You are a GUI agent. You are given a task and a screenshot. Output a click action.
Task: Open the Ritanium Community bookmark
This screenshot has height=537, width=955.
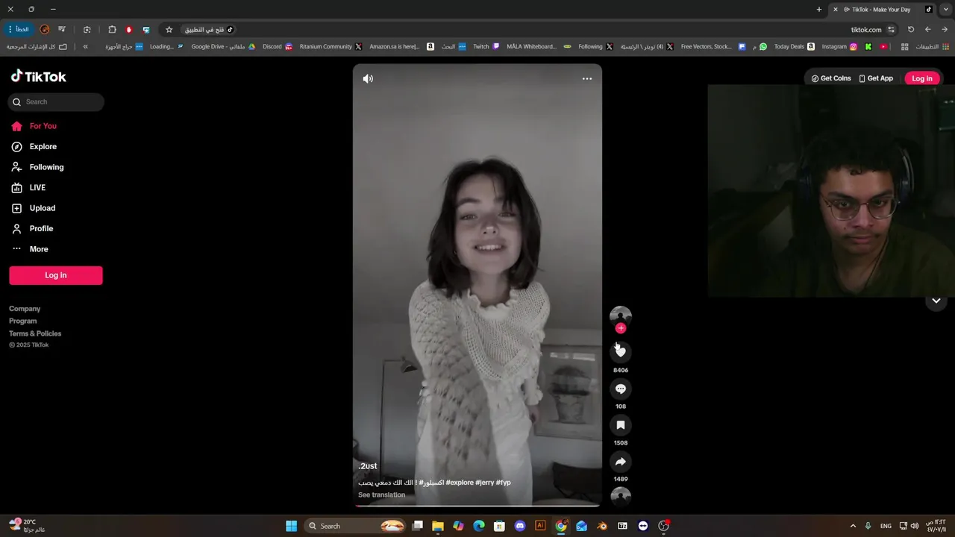click(x=331, y=46)
